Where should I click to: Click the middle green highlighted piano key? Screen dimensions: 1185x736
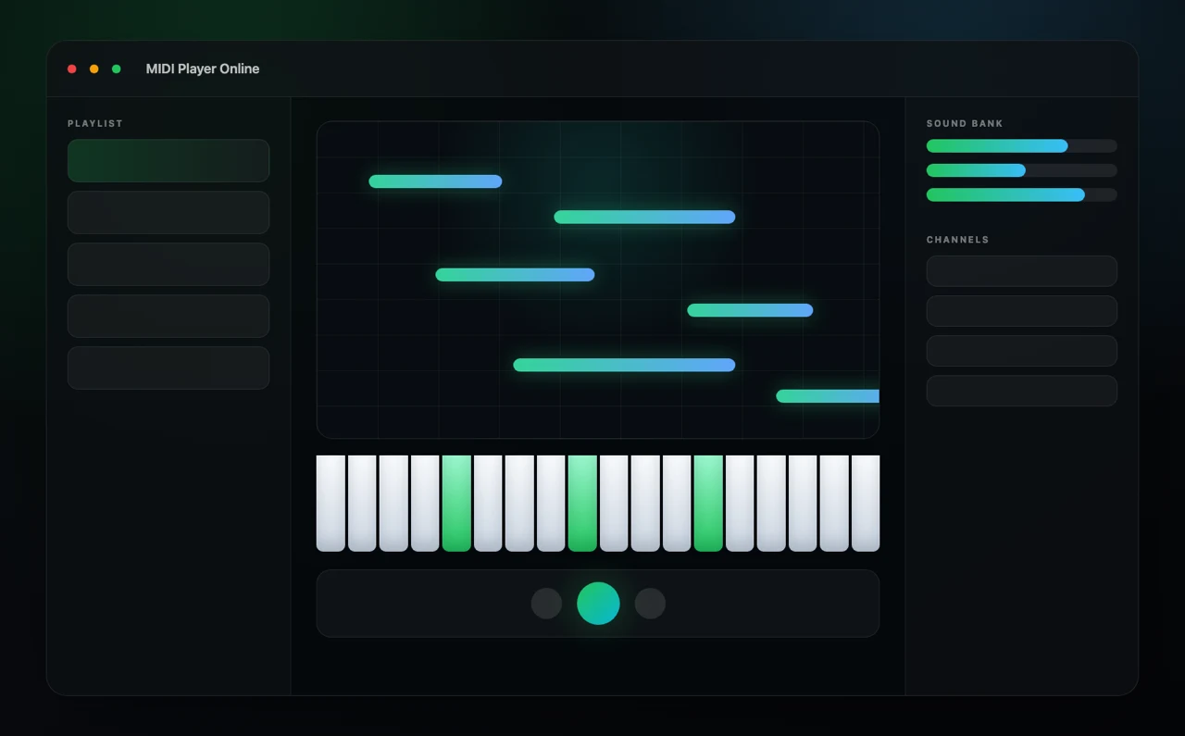(582, 504)
